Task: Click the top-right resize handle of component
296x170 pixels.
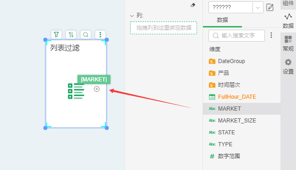Action: point(107,40)
